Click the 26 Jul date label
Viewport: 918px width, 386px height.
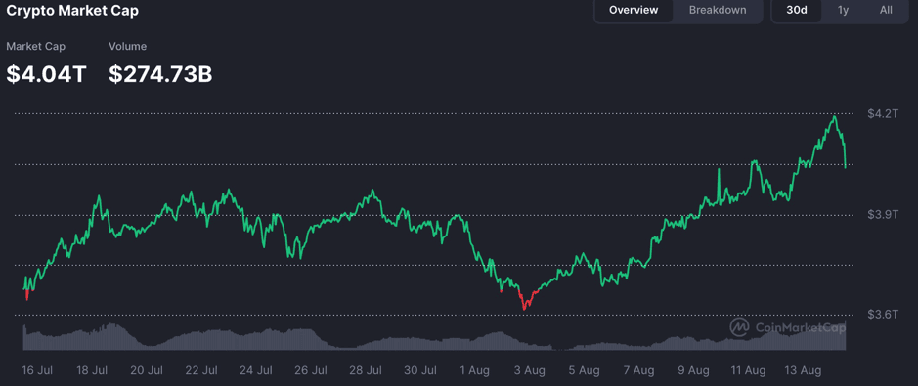coord(311,370)
